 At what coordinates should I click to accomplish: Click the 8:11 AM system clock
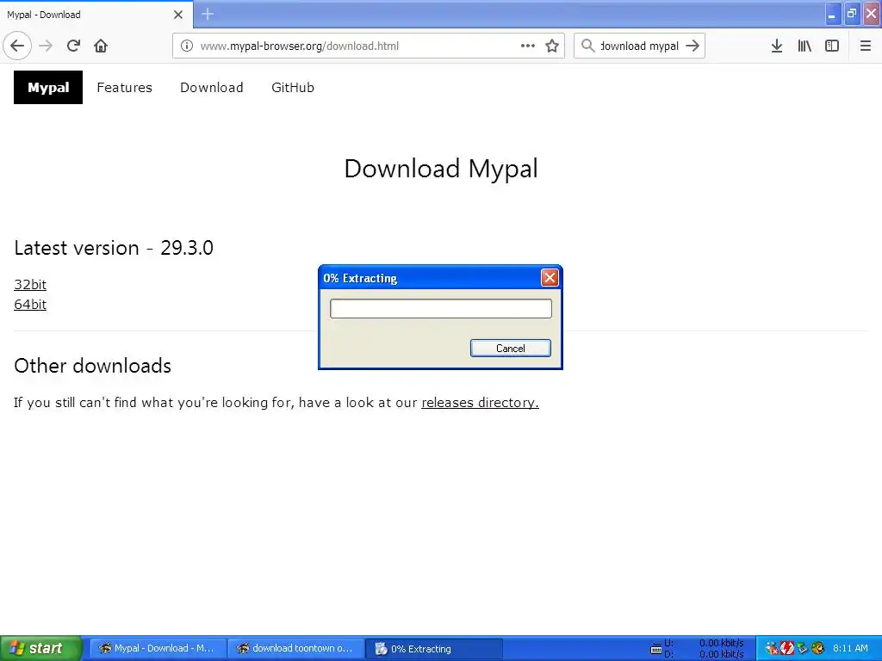coord(850,648)
